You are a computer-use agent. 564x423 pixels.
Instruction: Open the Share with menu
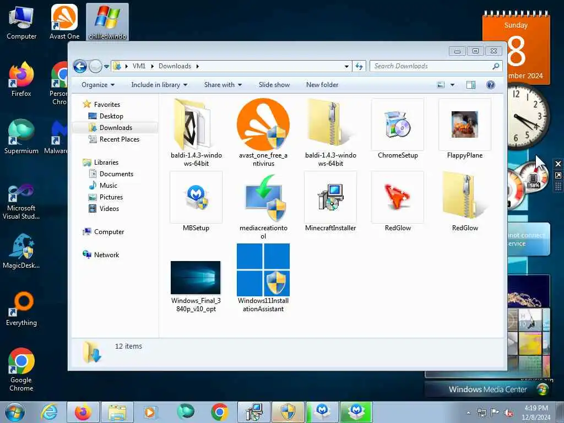[x=223, y=85]
